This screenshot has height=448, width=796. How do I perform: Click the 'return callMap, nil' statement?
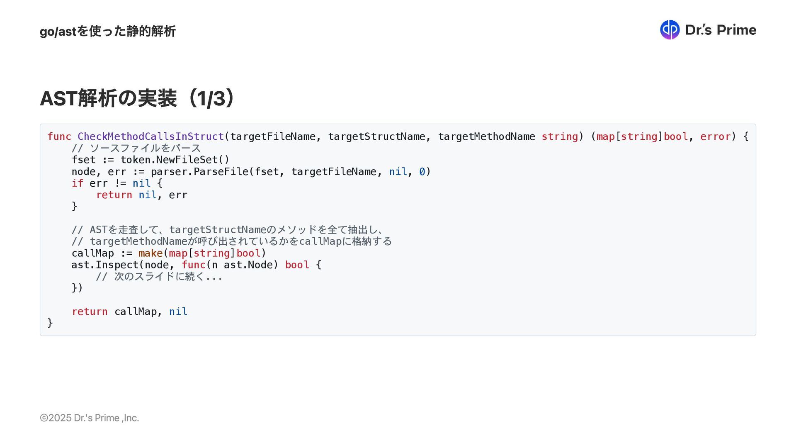point(129,312)
